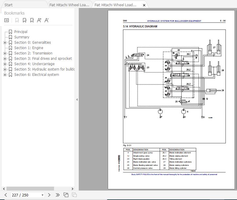This screenshot has height=200, width=237.
Task: Click the rotate page view icon
Action: pyautogui.click(x=66, y=195)
